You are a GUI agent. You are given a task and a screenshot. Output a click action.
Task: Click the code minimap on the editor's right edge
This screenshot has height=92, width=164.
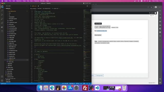[87, 46]
